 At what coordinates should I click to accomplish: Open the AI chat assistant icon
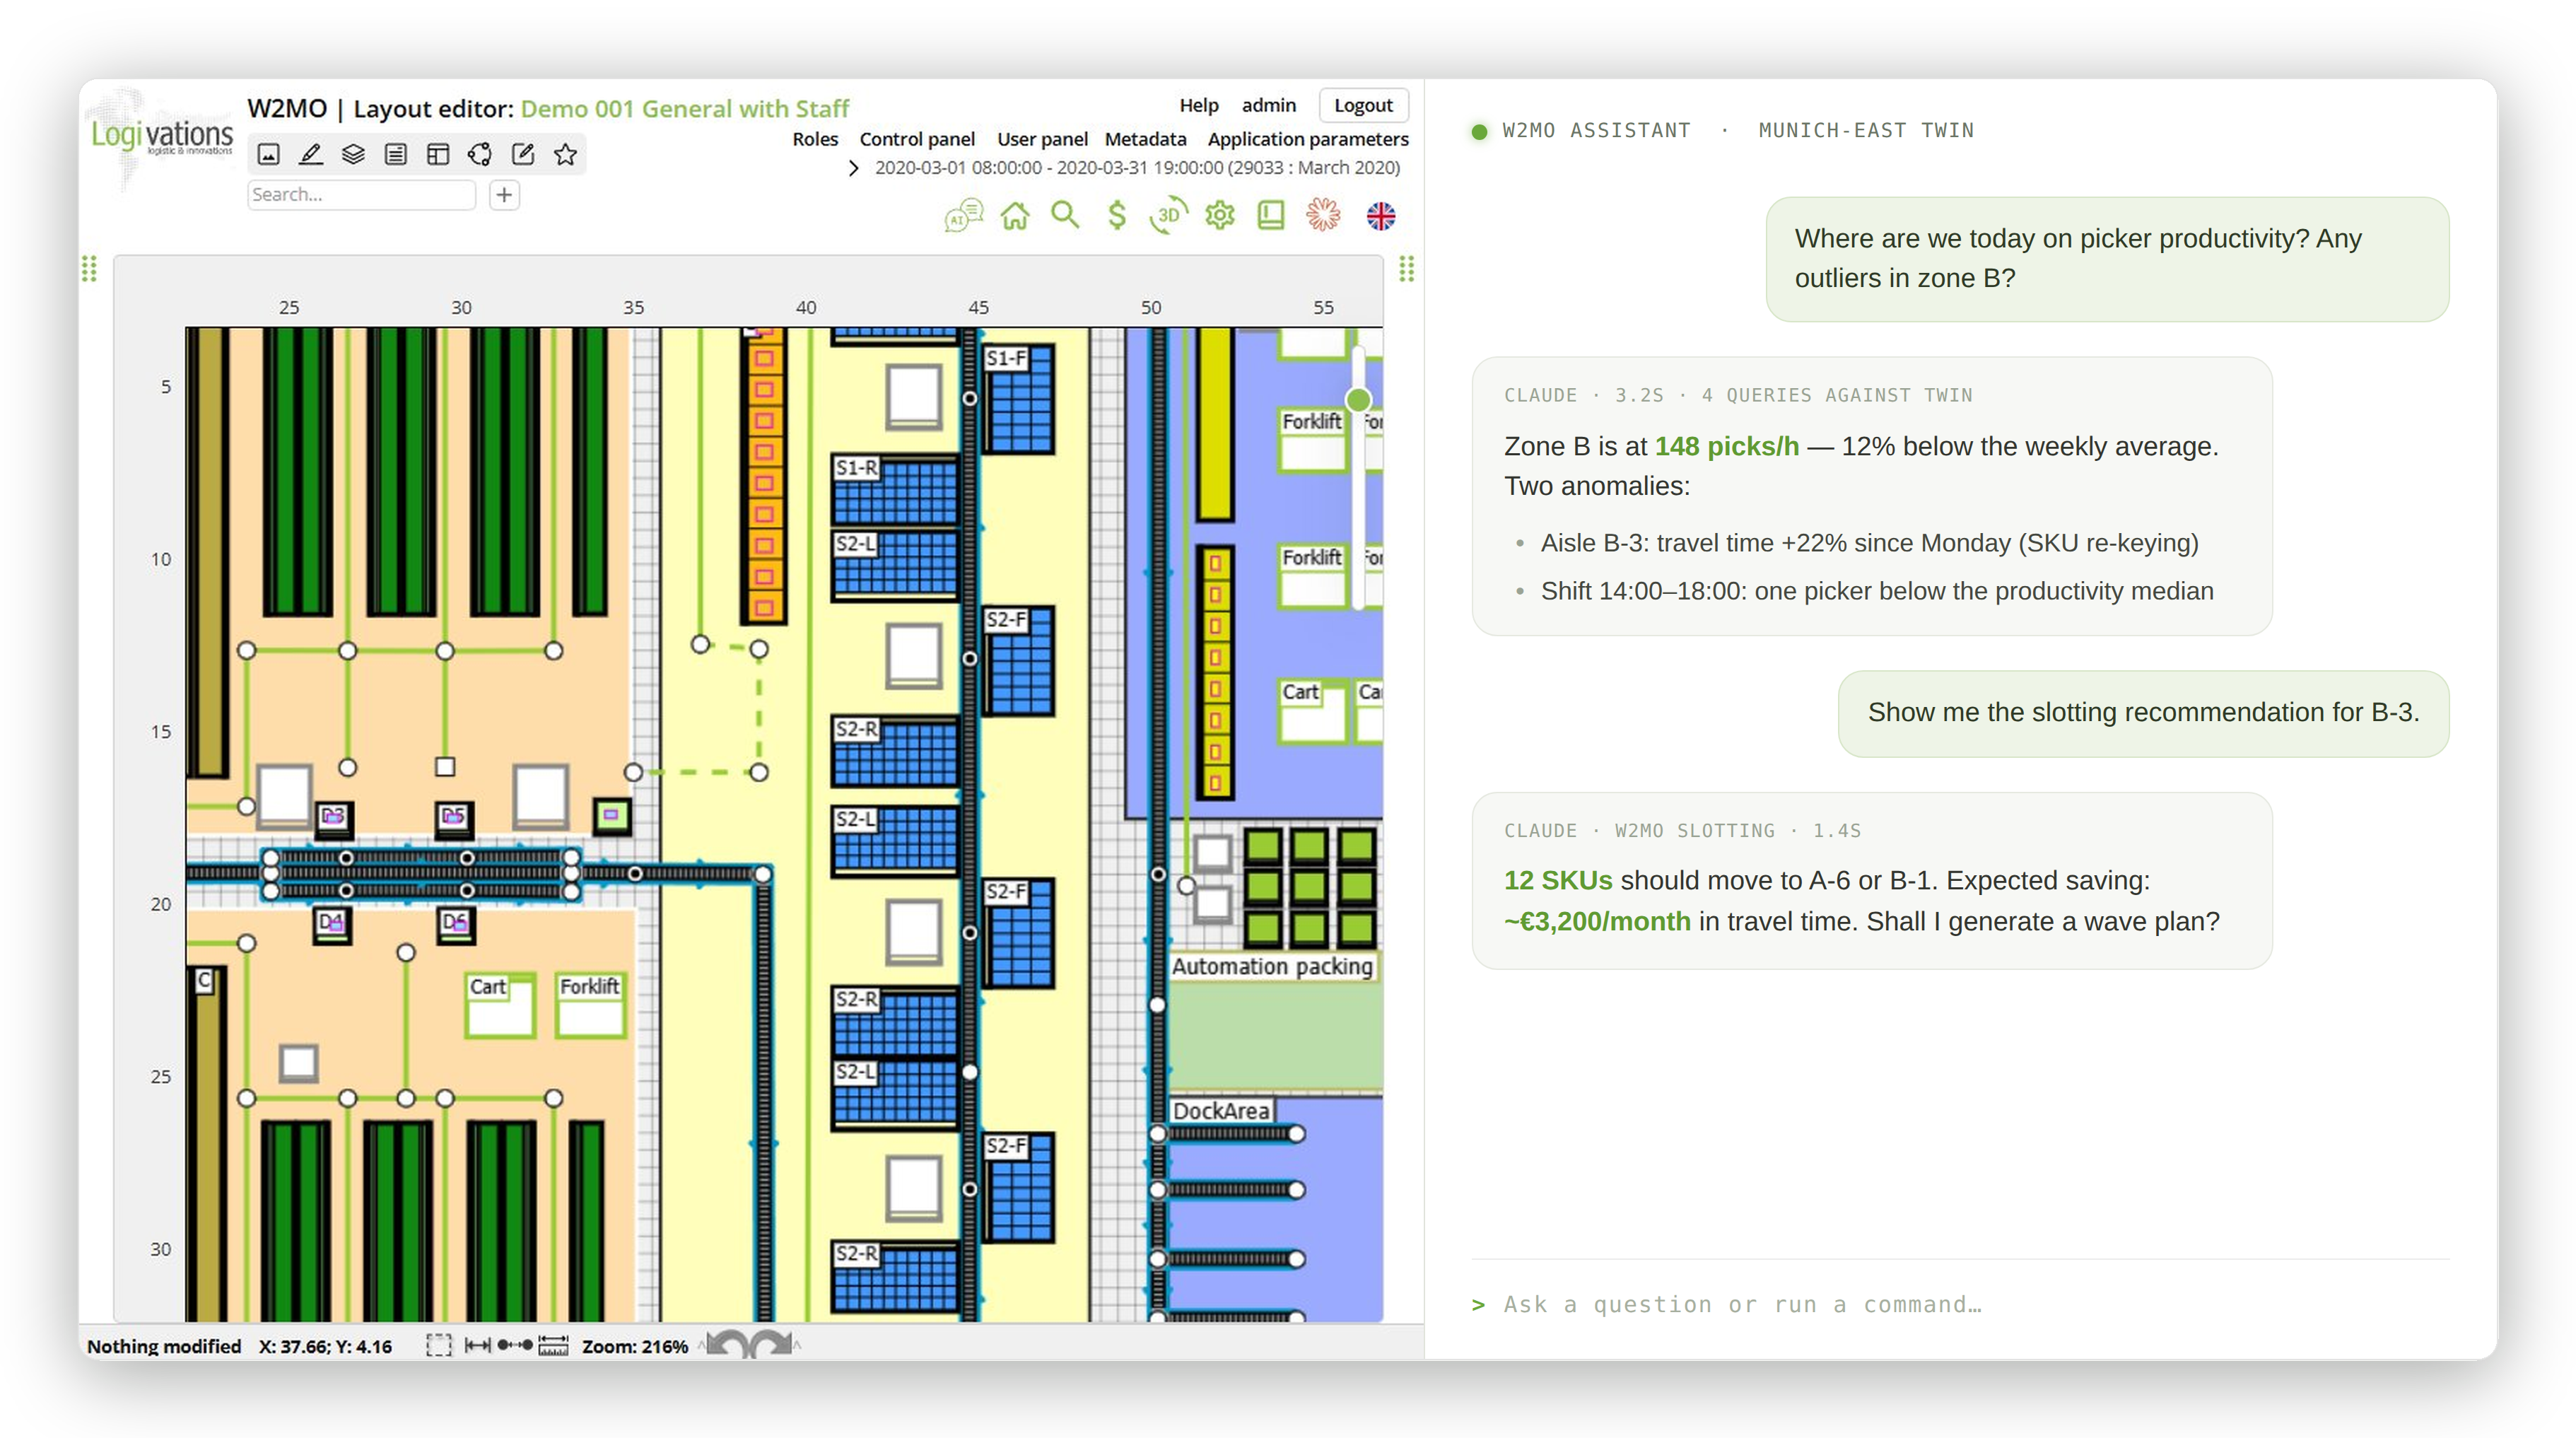coord(963,215)
